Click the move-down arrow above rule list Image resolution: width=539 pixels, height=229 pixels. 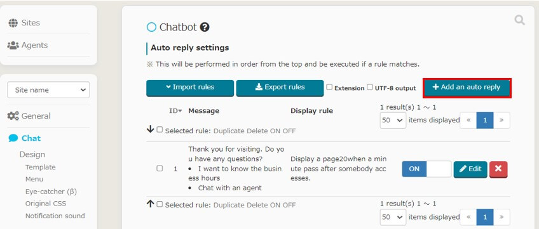coord(150,129)
